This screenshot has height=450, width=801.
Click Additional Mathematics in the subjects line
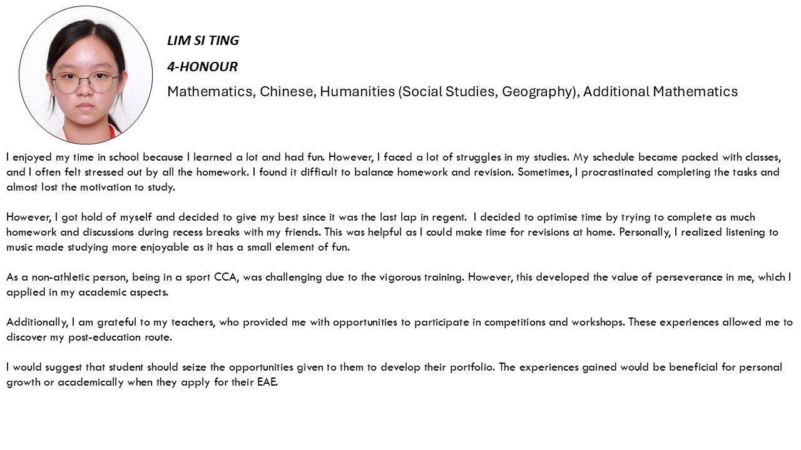tap(660, 92)
